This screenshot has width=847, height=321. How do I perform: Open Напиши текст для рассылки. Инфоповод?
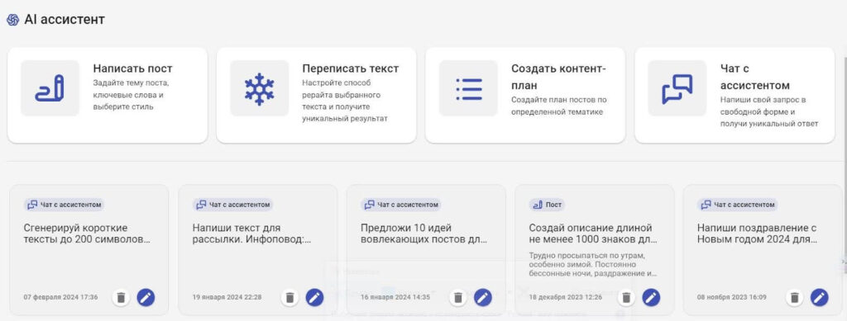click(251, 234)
